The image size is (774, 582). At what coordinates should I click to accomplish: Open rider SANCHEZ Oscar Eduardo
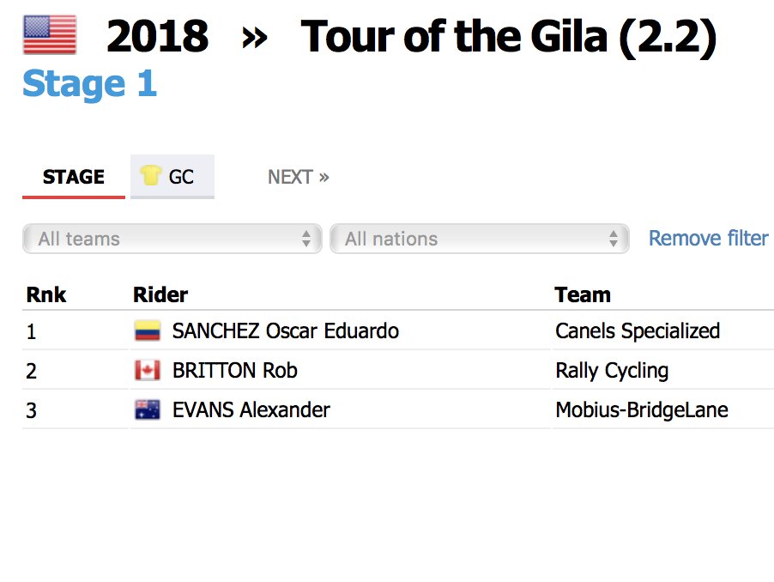tap(285, 330)
